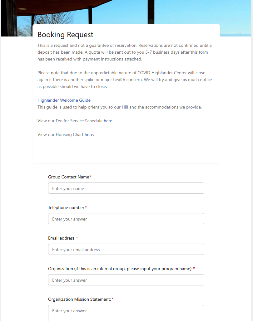Click the Group Contact Name label
This screenshot has width=253, height=321.
[69, 177]
